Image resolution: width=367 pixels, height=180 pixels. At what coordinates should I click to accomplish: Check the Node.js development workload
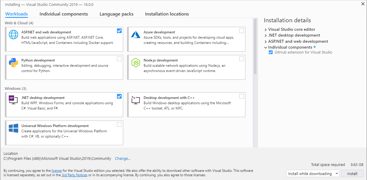[242, 59]
